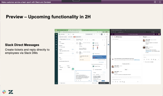Select the Zendesk ticket browser tab
The image size is (163, 96).
(x=75, y=30)
